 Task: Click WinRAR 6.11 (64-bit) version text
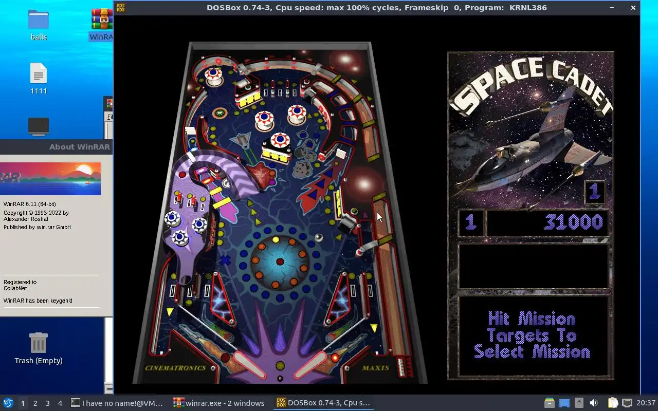pos(30,204)
